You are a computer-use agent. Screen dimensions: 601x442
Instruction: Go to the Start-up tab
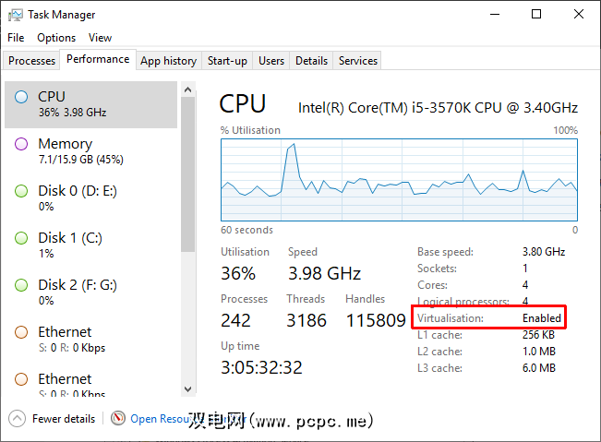coord(227,61)
